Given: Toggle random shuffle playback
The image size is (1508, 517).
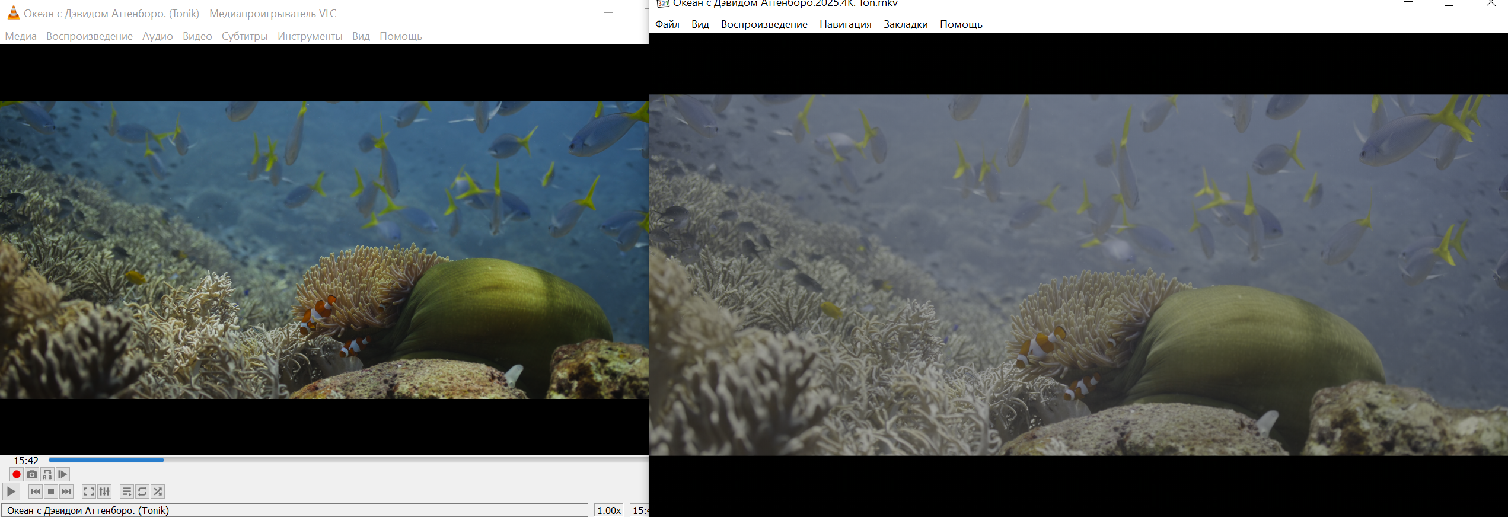Looking at the screenshot, I should 158,492.
